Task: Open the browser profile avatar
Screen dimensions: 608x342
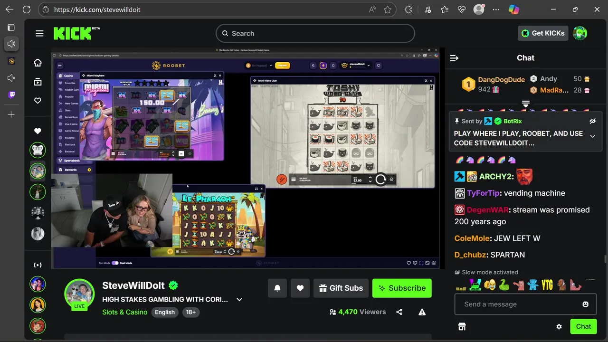Action: tap(479, 9)
